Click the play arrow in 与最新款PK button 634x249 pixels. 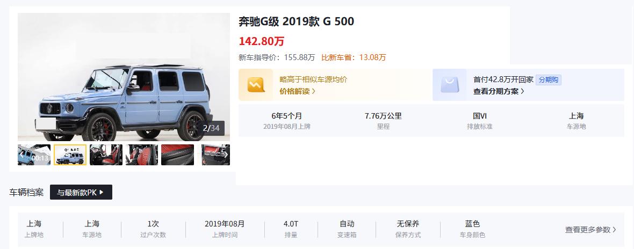(102, 193)
